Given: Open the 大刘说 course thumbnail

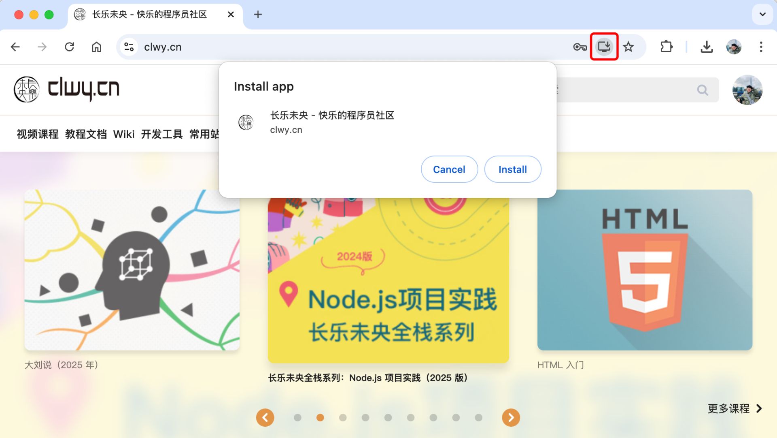Looking at the screenshot, I should (132, 270).
